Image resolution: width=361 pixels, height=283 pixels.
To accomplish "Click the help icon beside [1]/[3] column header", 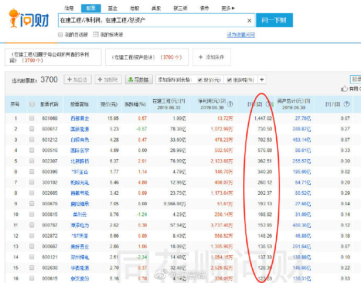I will pos(346,104).
